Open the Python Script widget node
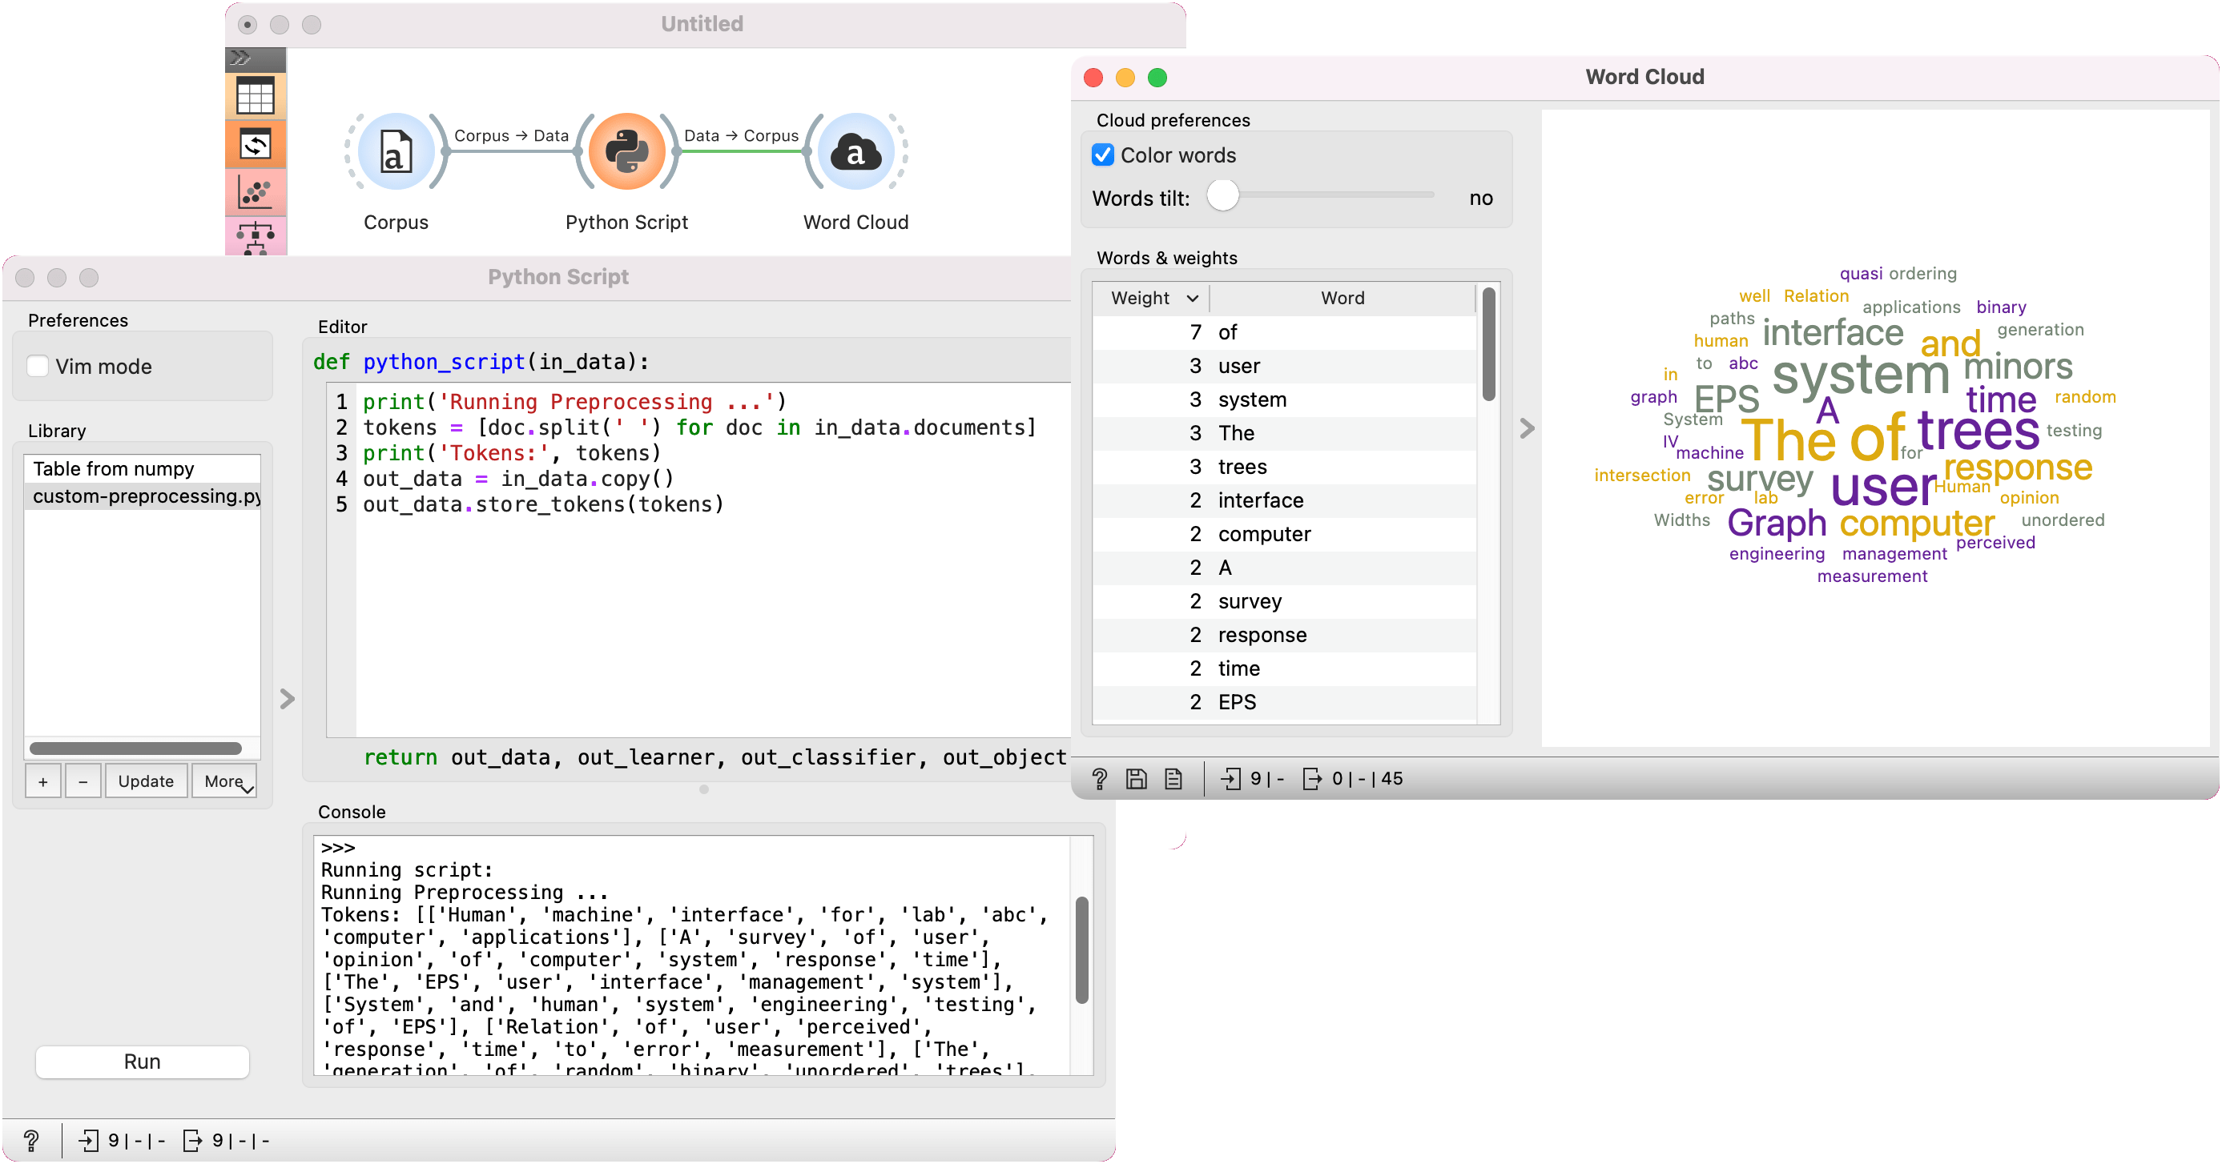 pos(627,153)
